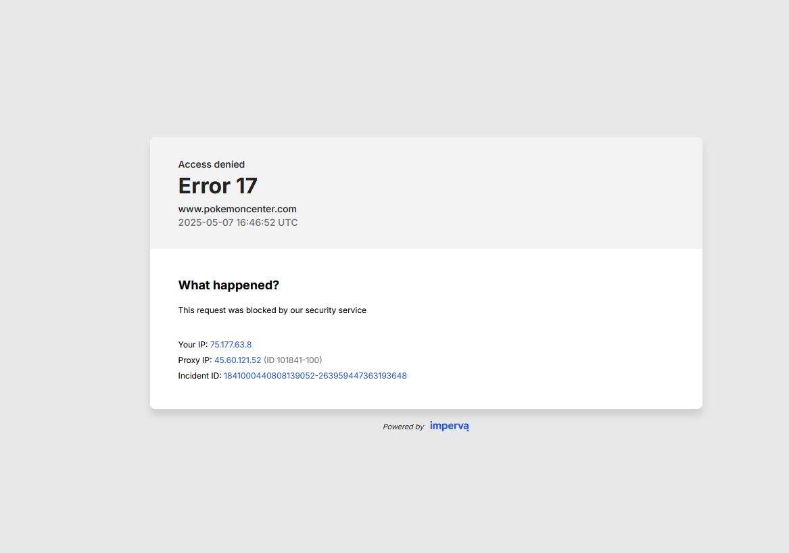Viewport: 789px width, 553px height.
Task: Click the Incident ID number string
Action: [315, 376]
